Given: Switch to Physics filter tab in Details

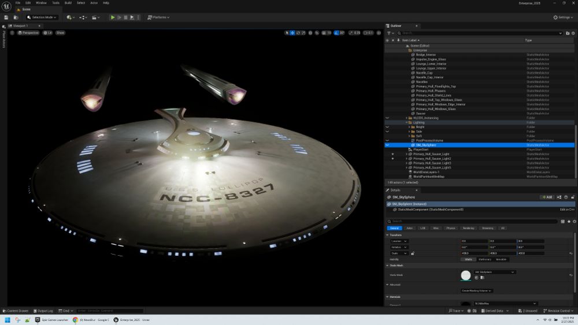Looking at the screenshot, I should [451, 228].
